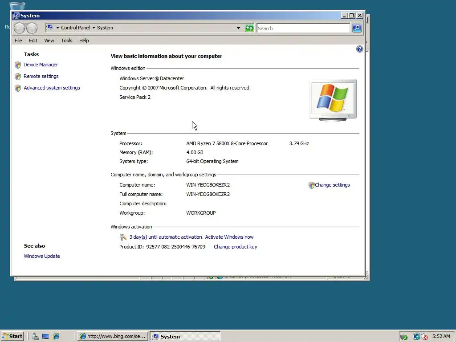
Task: Click the blue Help question mark icon
Action: tap(360, 49)
